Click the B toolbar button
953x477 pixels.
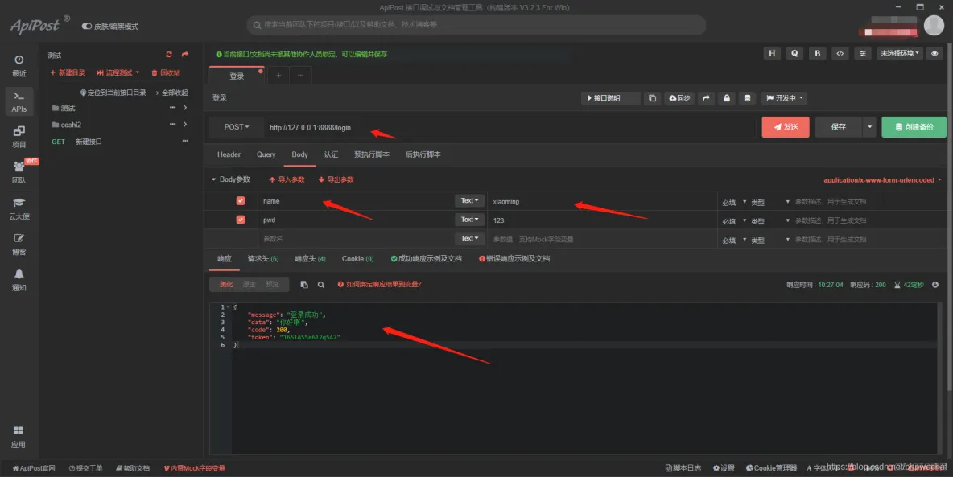(818, 53)
